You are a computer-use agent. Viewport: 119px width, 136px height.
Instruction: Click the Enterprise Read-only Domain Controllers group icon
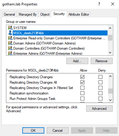[10, 38]
